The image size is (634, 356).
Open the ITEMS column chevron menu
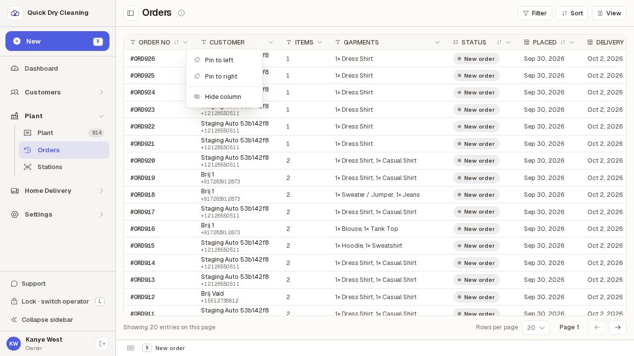click(319, 43)
